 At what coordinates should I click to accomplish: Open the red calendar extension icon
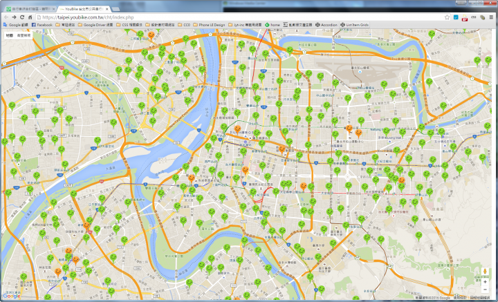(x=465, y=17)
